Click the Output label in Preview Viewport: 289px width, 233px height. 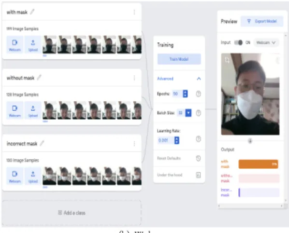[x=228, y=150]
